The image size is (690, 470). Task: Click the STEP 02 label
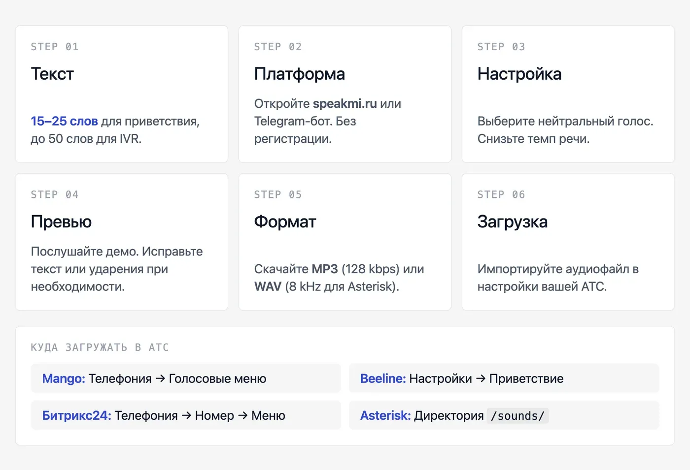278,47
